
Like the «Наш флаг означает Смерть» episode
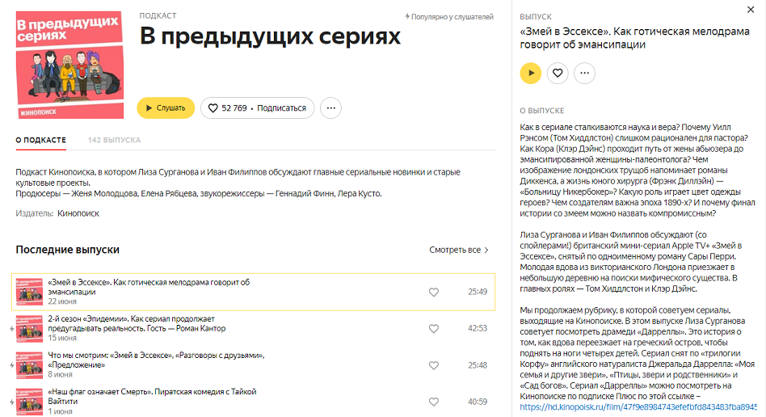(434, 402)
